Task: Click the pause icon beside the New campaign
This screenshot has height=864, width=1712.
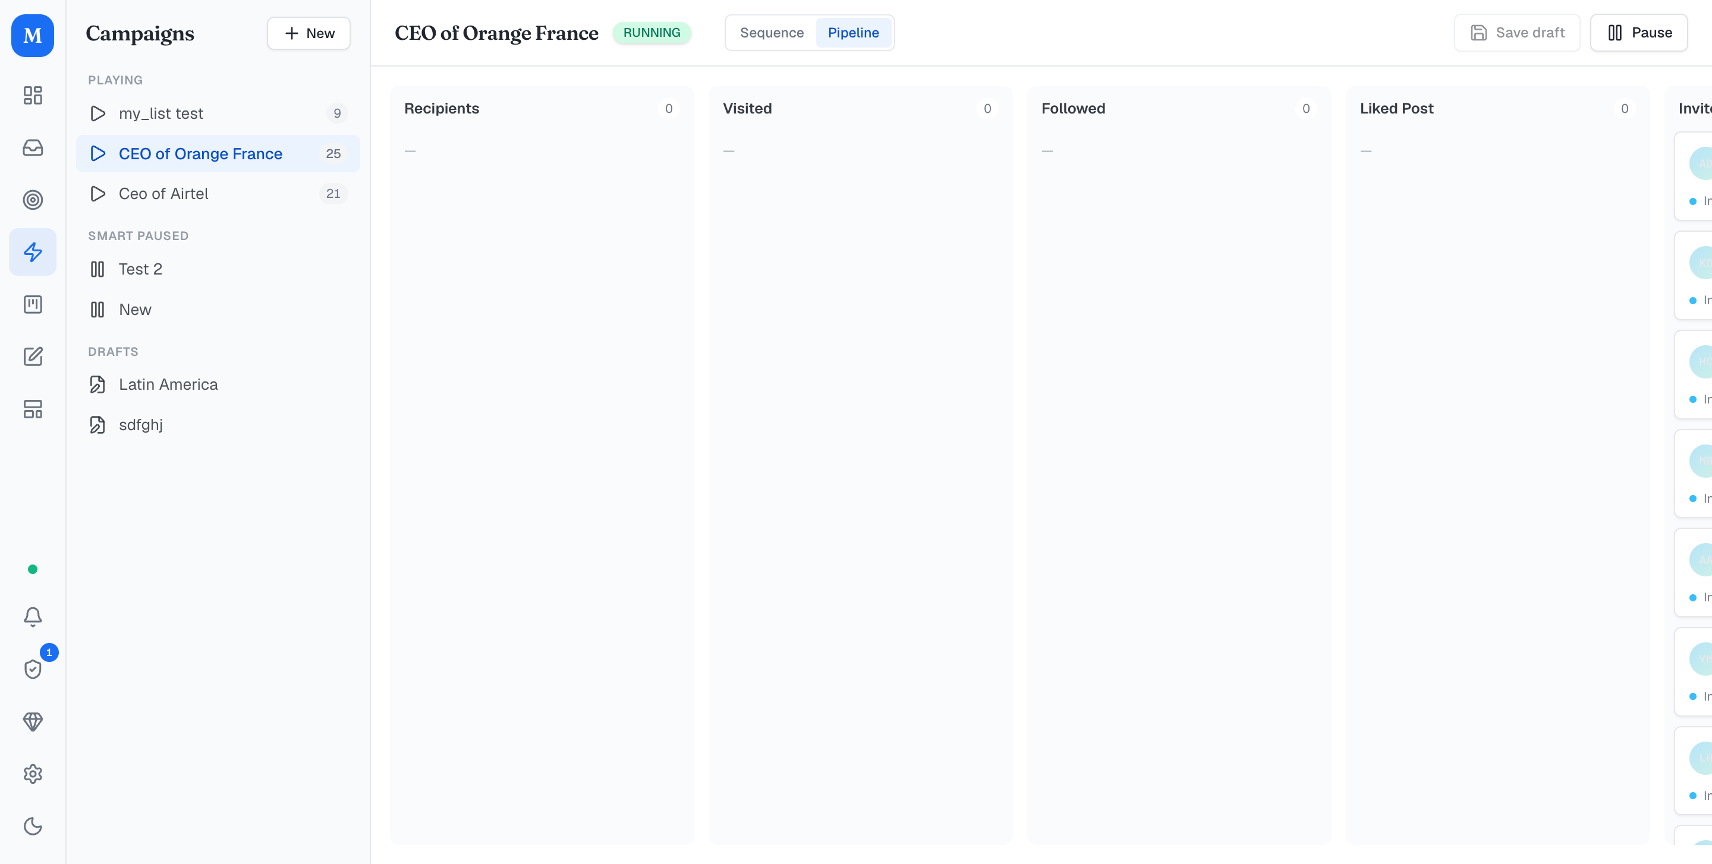Action: tap(97, 310)
